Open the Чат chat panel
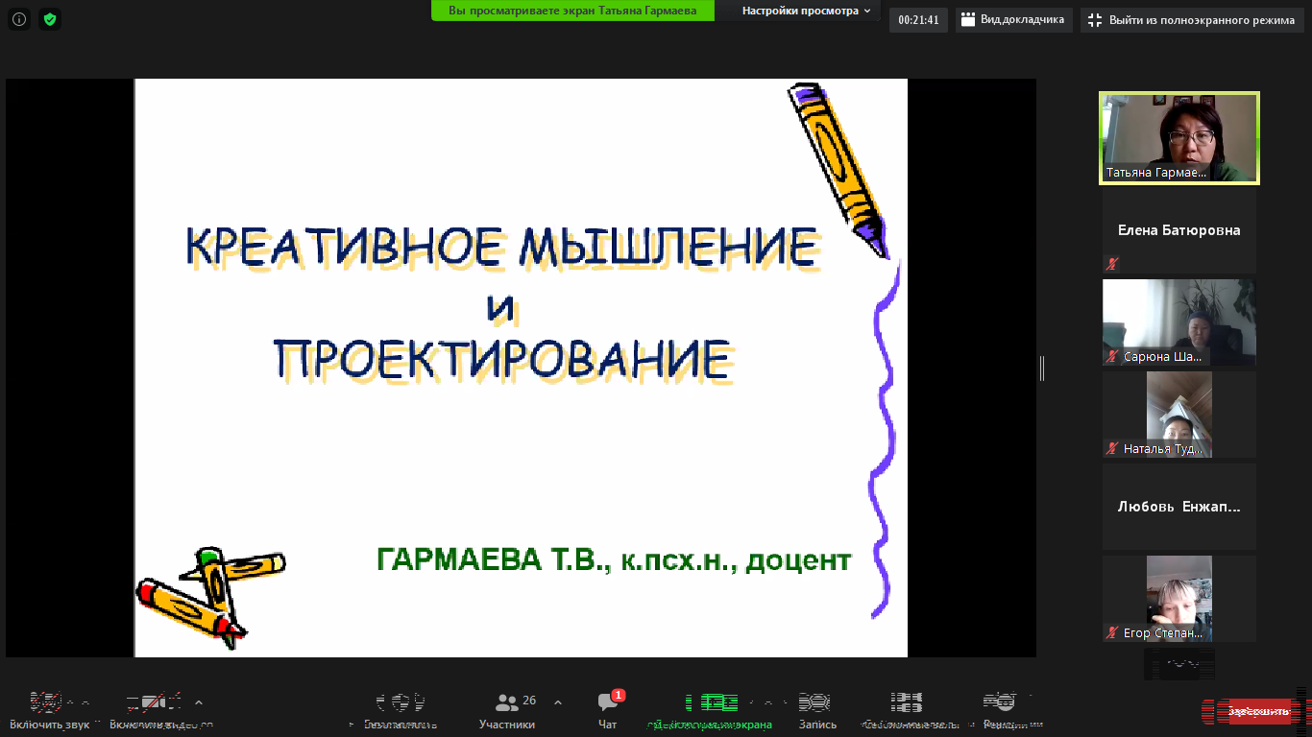This screenshot has height=737, width=1312. coord(608,710)
